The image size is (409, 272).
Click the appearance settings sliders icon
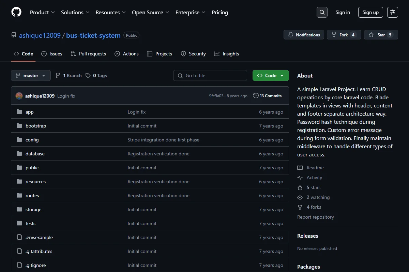(x=393, y=12)
